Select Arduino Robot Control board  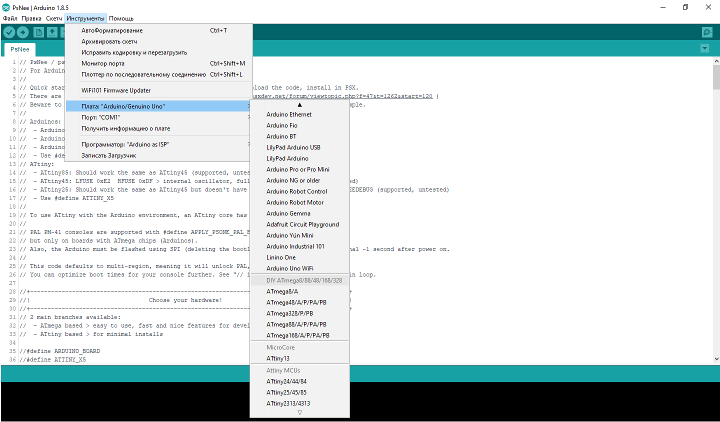pos(299,191)
